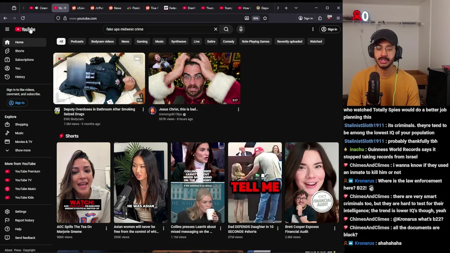Reload the page in browser toolbar
This screenshot has width=450, height=253.
click(23, 18)
